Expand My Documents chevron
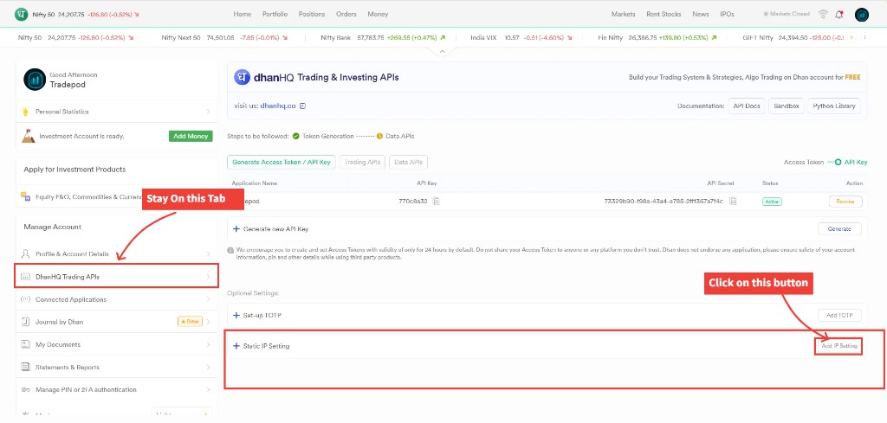The image size is (887, 423). click(208, 344)
